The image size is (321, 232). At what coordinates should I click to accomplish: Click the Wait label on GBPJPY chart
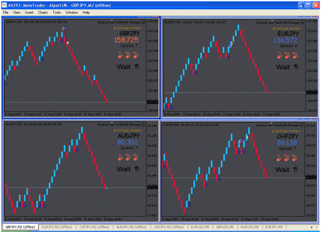click(x=124, y=67)
